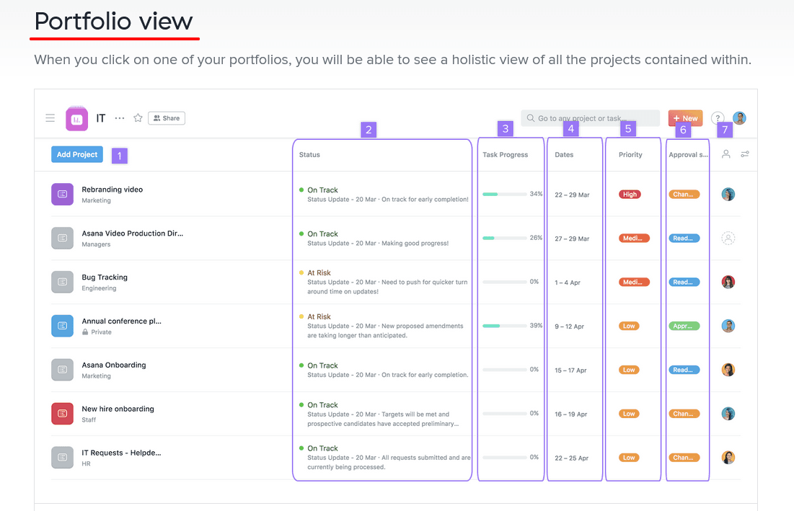794x511 pixels.
Task: Click the owner column person icon
Action: 726,154
